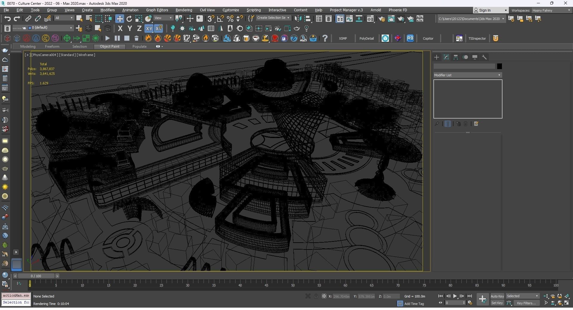
Task: Open the project path dropdown
Action: pos(471,19)
